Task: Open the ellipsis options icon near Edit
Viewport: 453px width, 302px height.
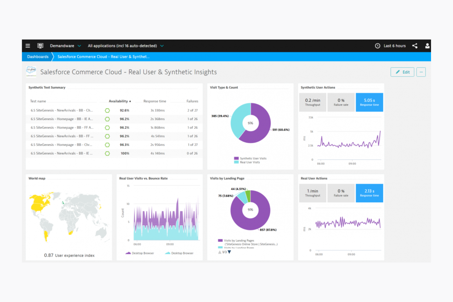Action: 421,72
